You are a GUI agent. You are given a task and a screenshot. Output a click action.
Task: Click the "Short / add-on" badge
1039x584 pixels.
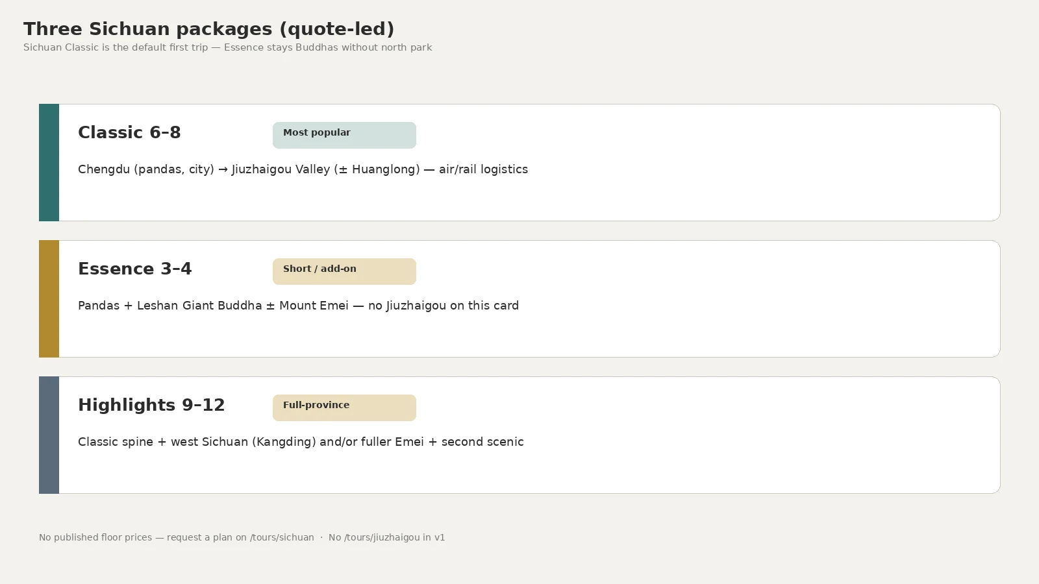point(344,271)
